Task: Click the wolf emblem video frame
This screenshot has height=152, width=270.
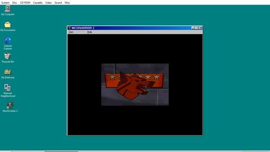Action: point(135,84)
